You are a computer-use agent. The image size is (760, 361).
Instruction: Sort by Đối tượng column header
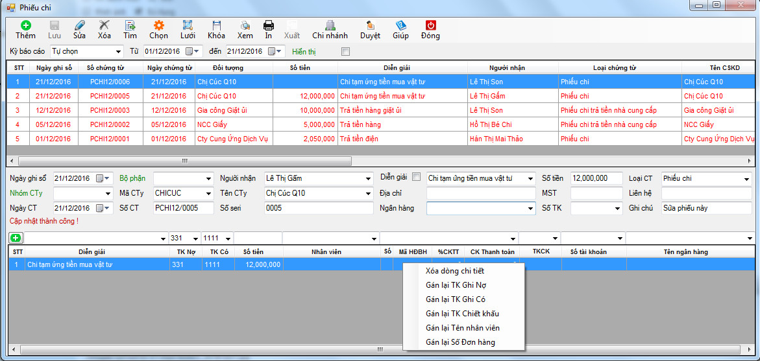[234, 68]
